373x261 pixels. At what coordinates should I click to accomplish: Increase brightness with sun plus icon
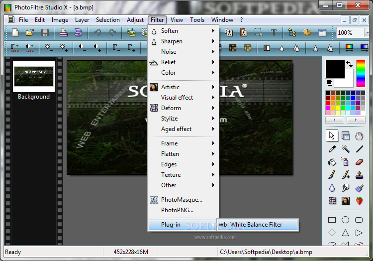(63, 48)
